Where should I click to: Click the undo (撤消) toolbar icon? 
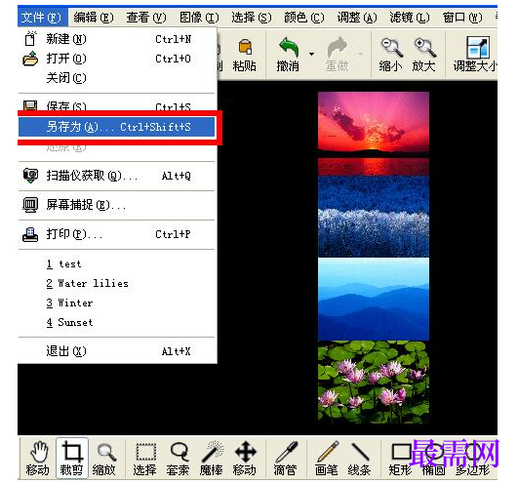click(x=288, y=55)
